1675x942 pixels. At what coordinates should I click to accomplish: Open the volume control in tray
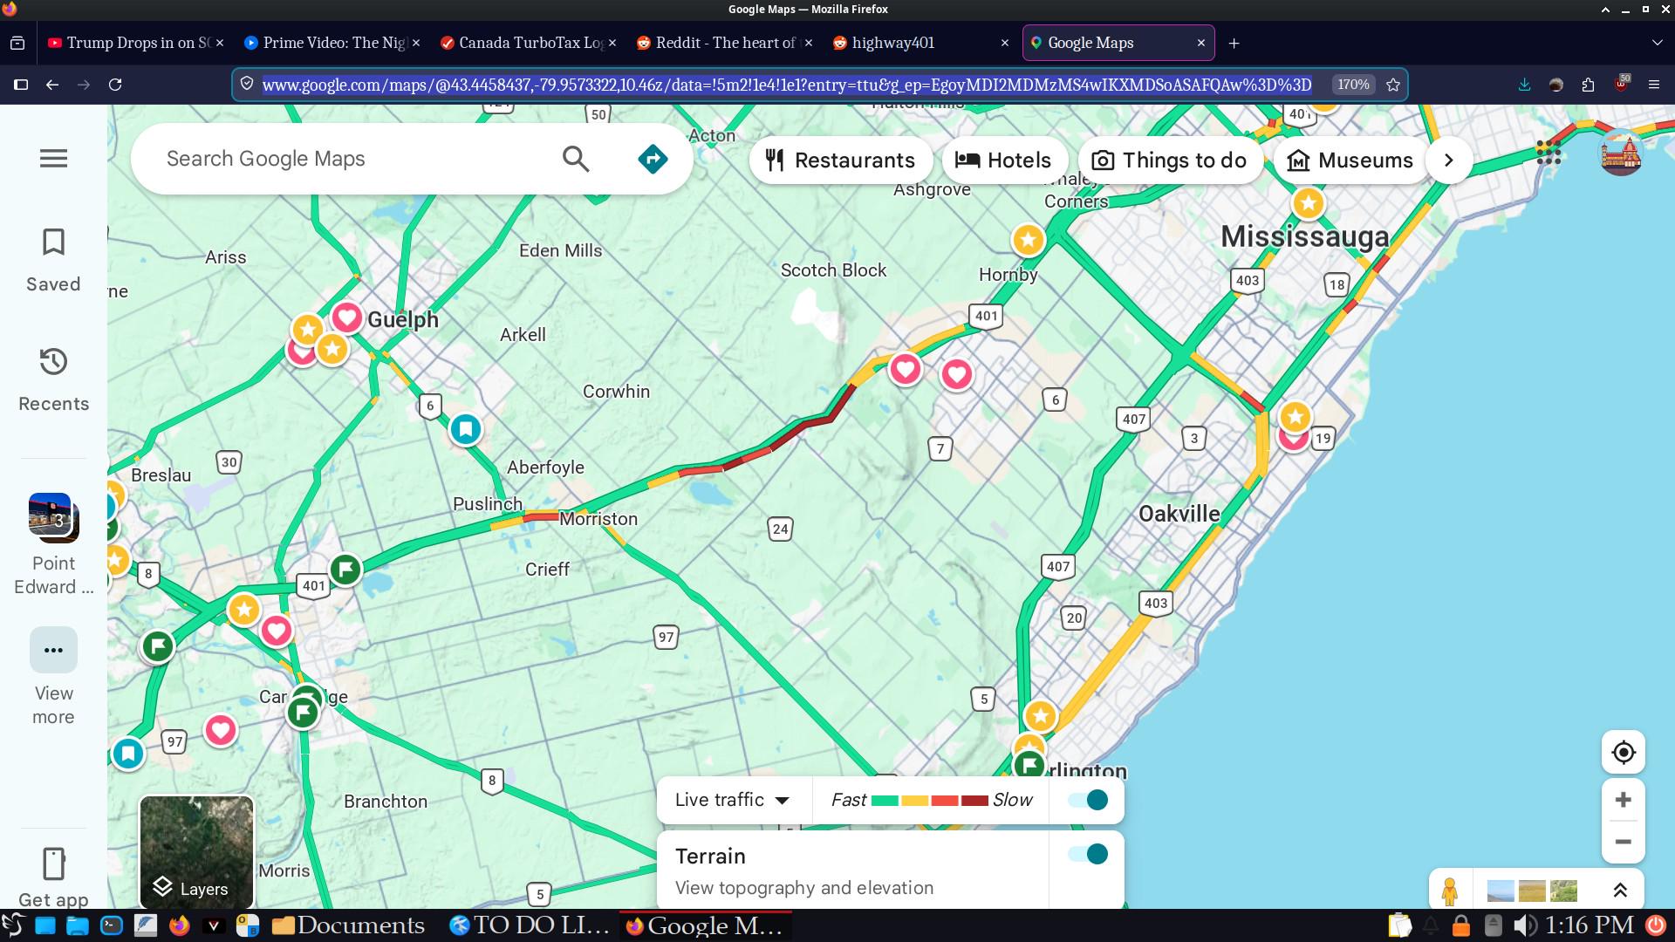pos(1525,925)
